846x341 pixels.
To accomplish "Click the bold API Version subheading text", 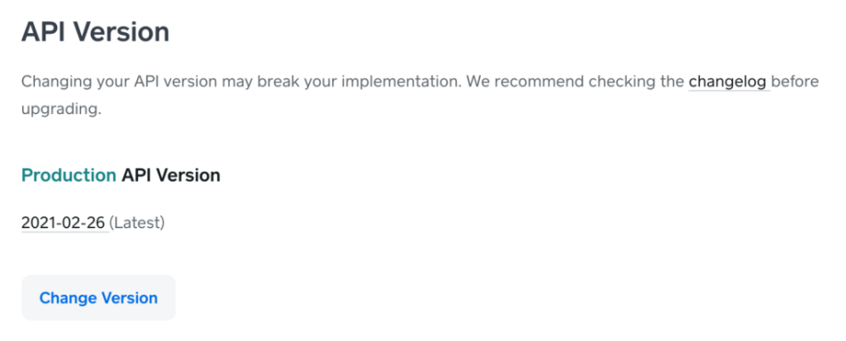I will click(171, 175).
